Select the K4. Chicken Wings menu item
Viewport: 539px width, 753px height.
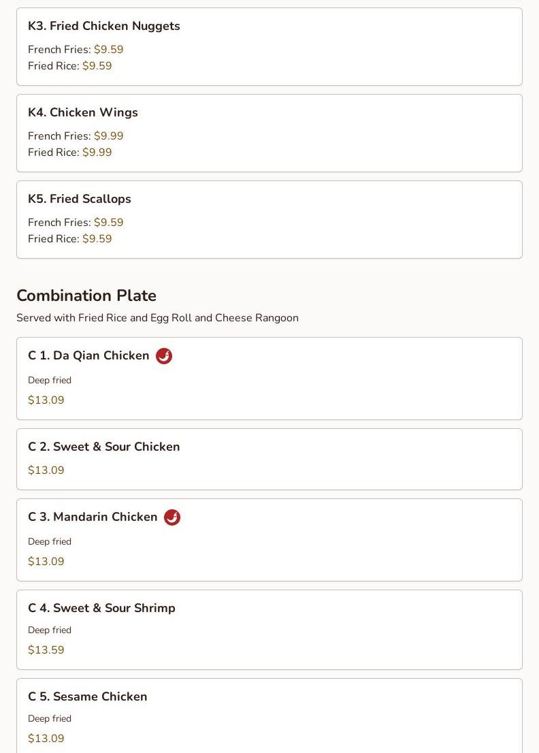[x=83, y=112]
